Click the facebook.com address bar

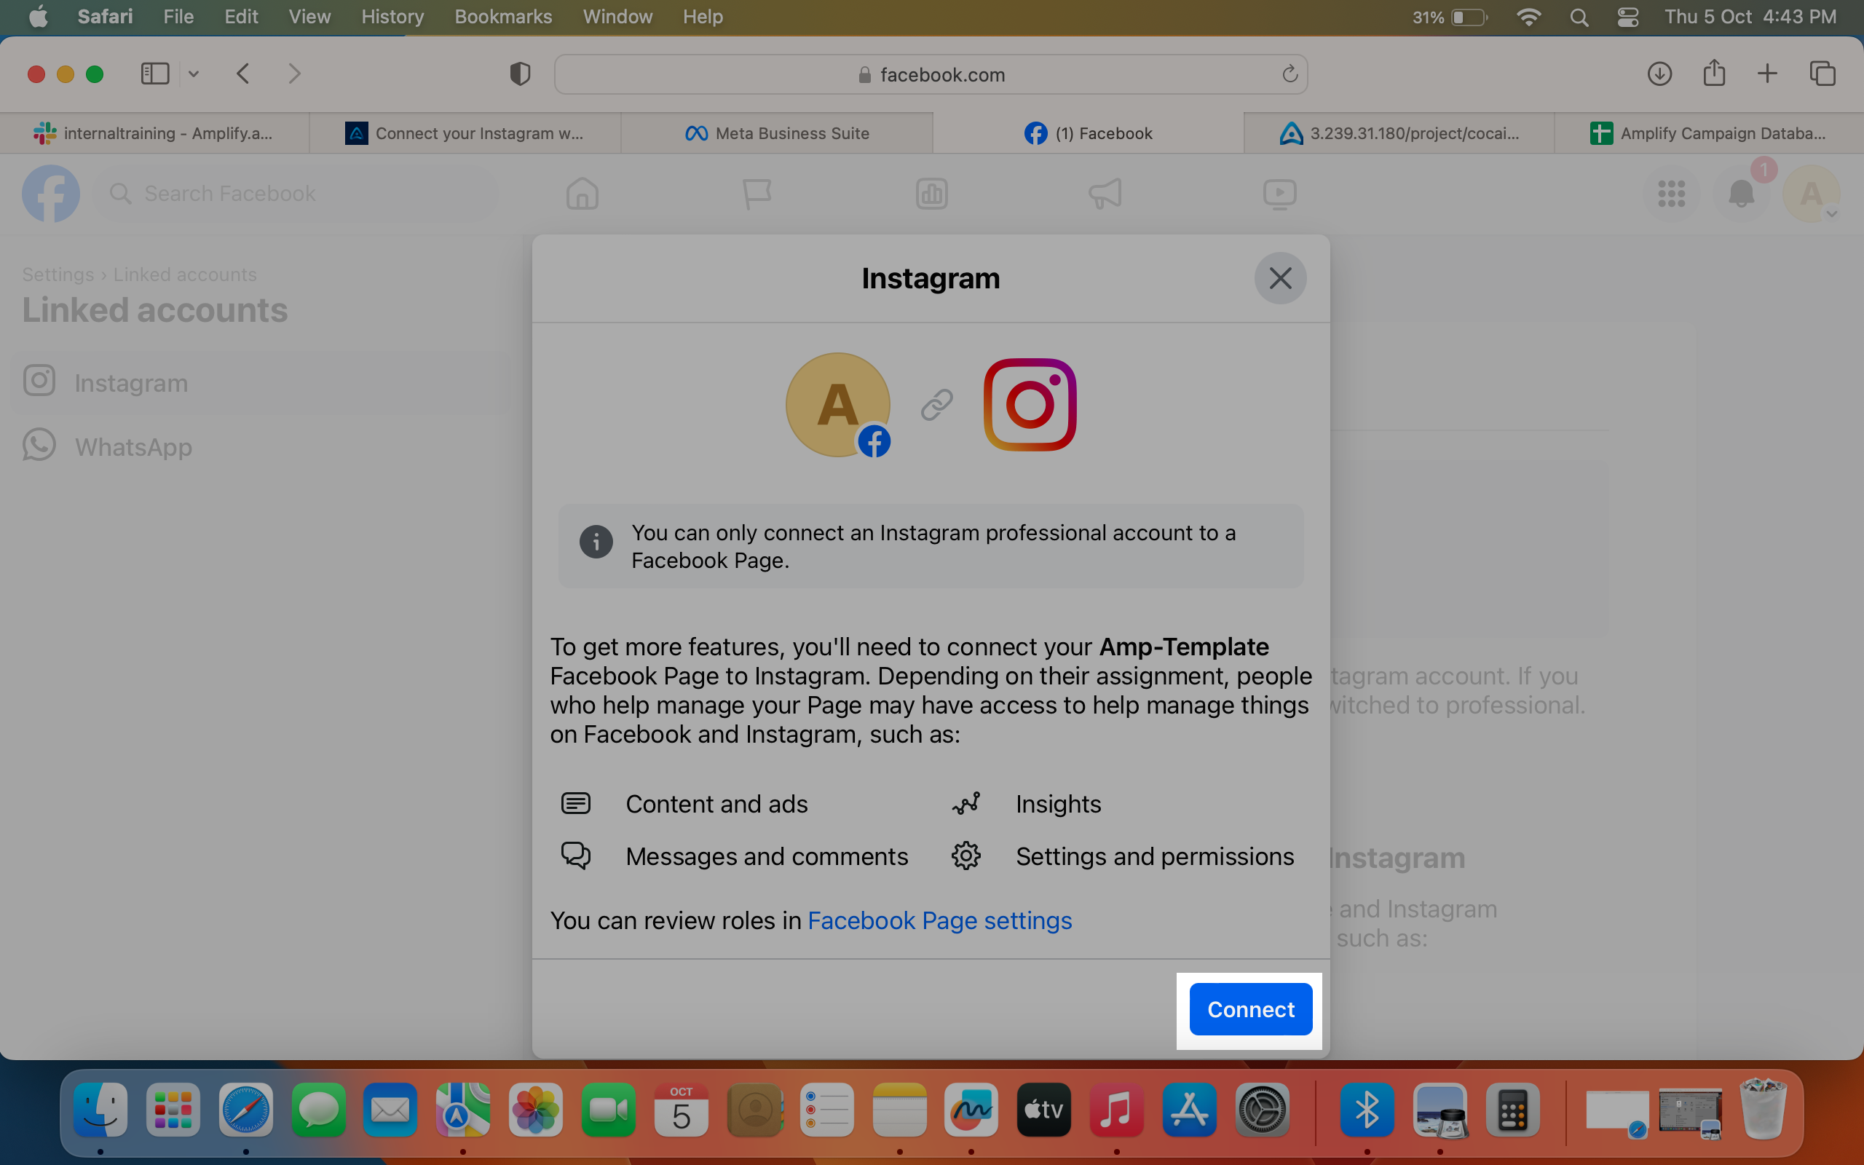point(931,74)
